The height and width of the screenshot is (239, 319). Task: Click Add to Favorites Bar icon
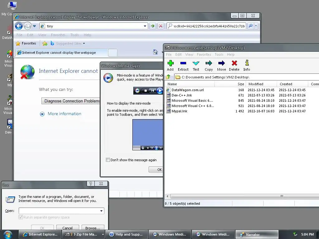click(x=45, y=43)
